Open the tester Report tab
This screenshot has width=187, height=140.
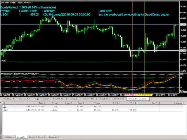pos(41,137)
